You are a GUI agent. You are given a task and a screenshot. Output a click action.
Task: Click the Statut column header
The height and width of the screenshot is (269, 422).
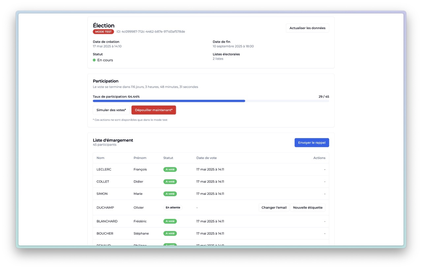168,158
